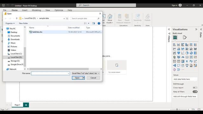Select Downloads in navigation tree
The height and width of the screenshot is (114, 203).
click(x=15, y=39)
